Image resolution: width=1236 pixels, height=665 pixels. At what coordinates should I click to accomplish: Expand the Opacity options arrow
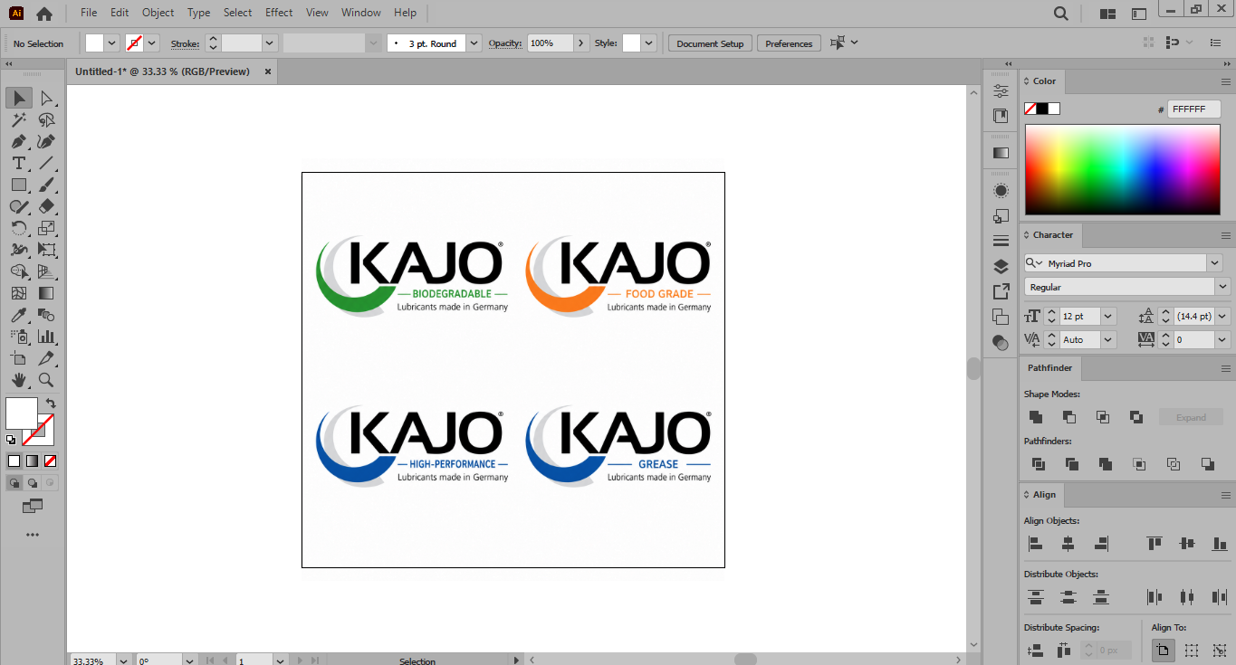tap(582, 43)
